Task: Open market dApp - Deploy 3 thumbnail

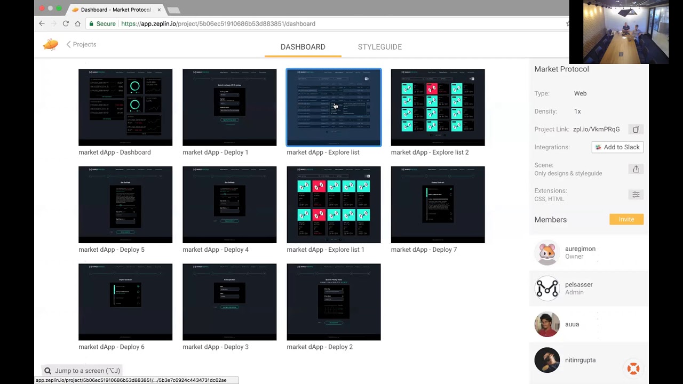Action: click(x=229, y=302)
